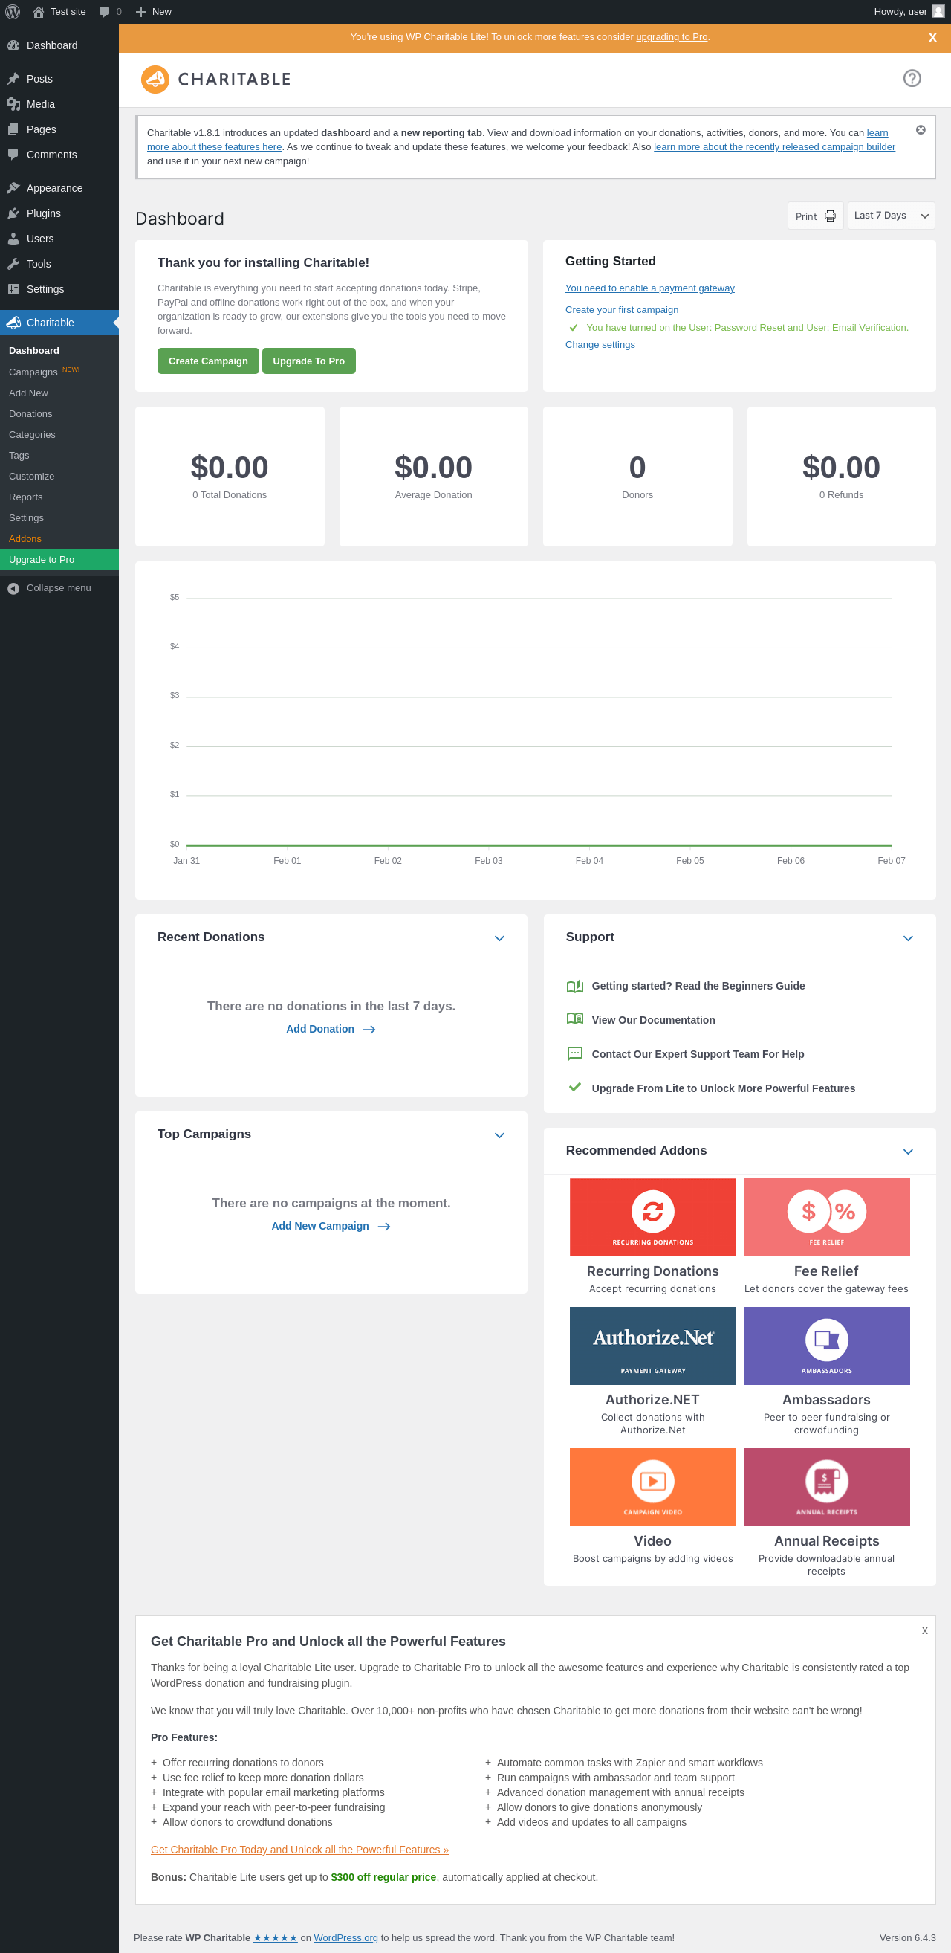Image resolution: width=951 pixels, height=1953 pixels.
Task: Open the Media menu item
Action: pyautogui.click(x=59, y=104)
